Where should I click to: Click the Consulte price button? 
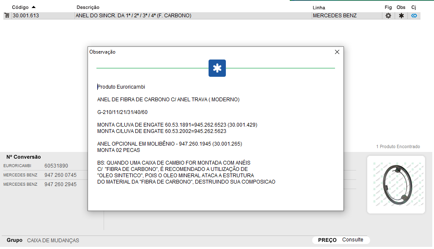point(353,240)
